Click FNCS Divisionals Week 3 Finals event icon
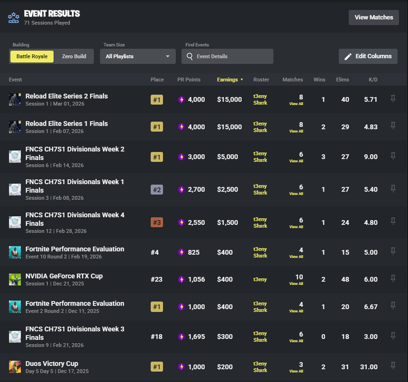Screen dimensions: 408x382 [x=15, y=337]
